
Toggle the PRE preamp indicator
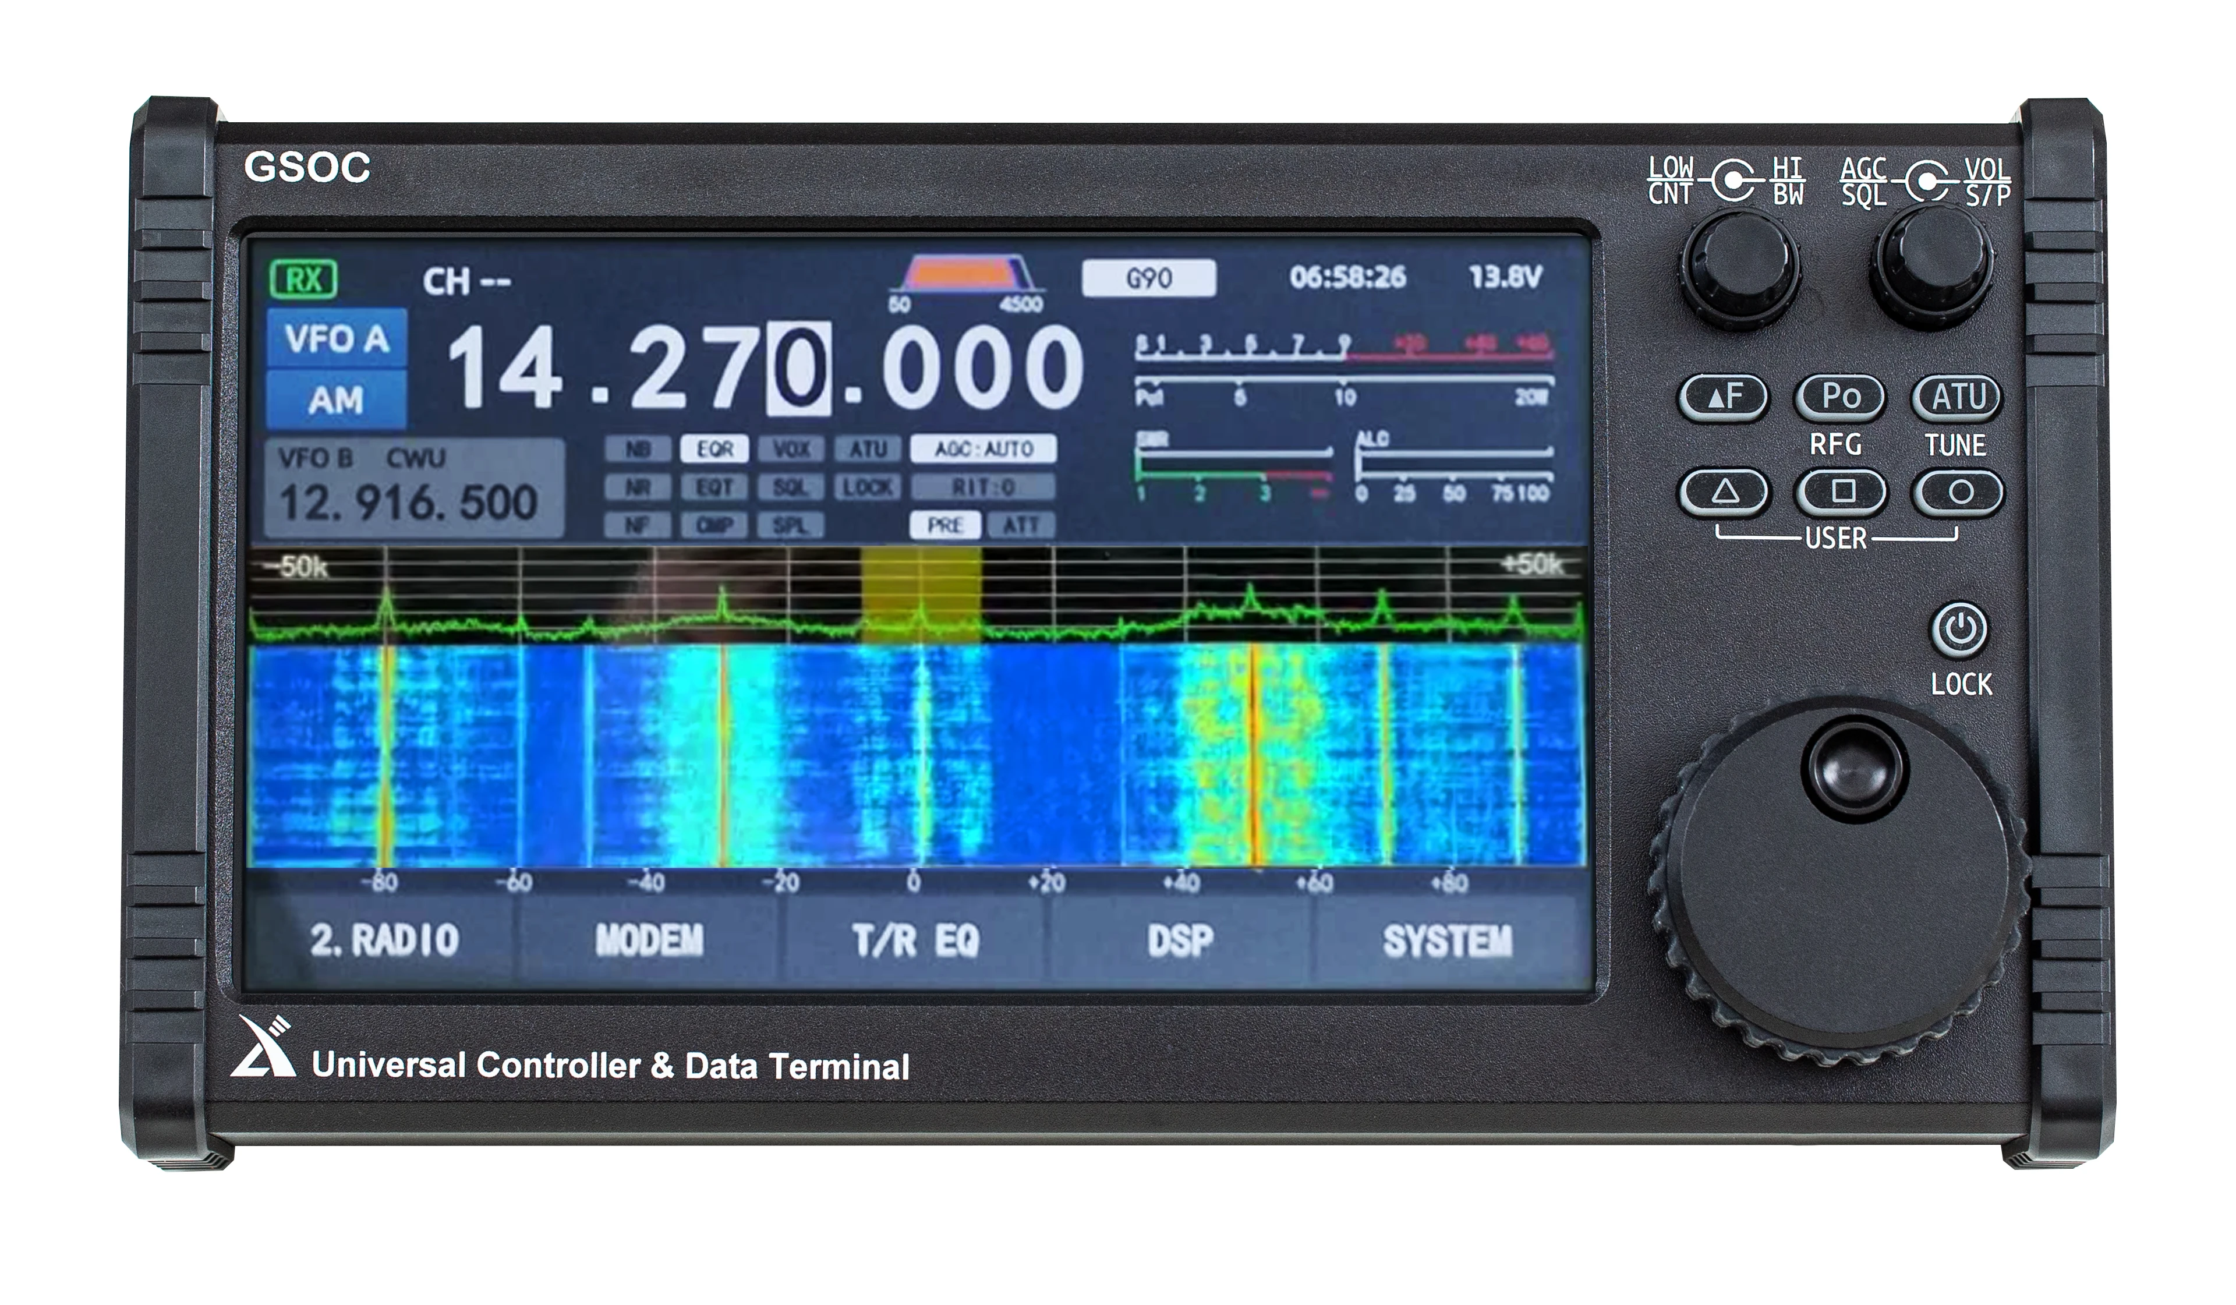945,525
